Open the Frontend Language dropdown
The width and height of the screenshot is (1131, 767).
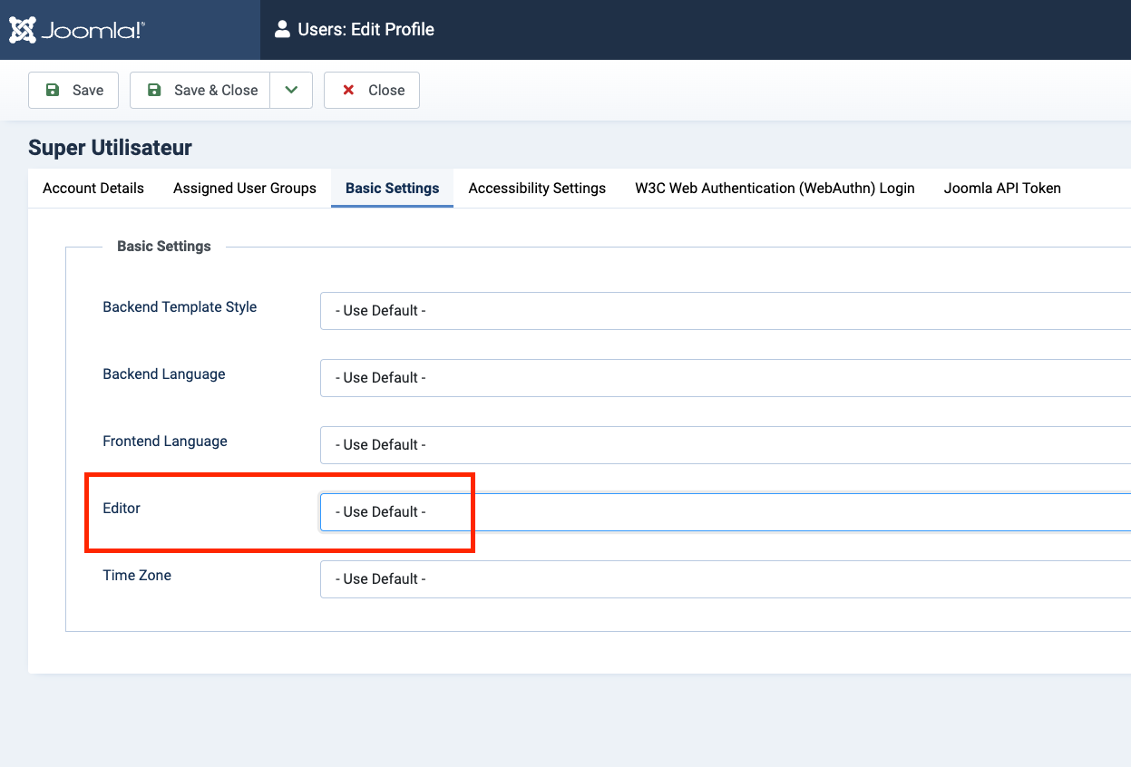(724, 445)
